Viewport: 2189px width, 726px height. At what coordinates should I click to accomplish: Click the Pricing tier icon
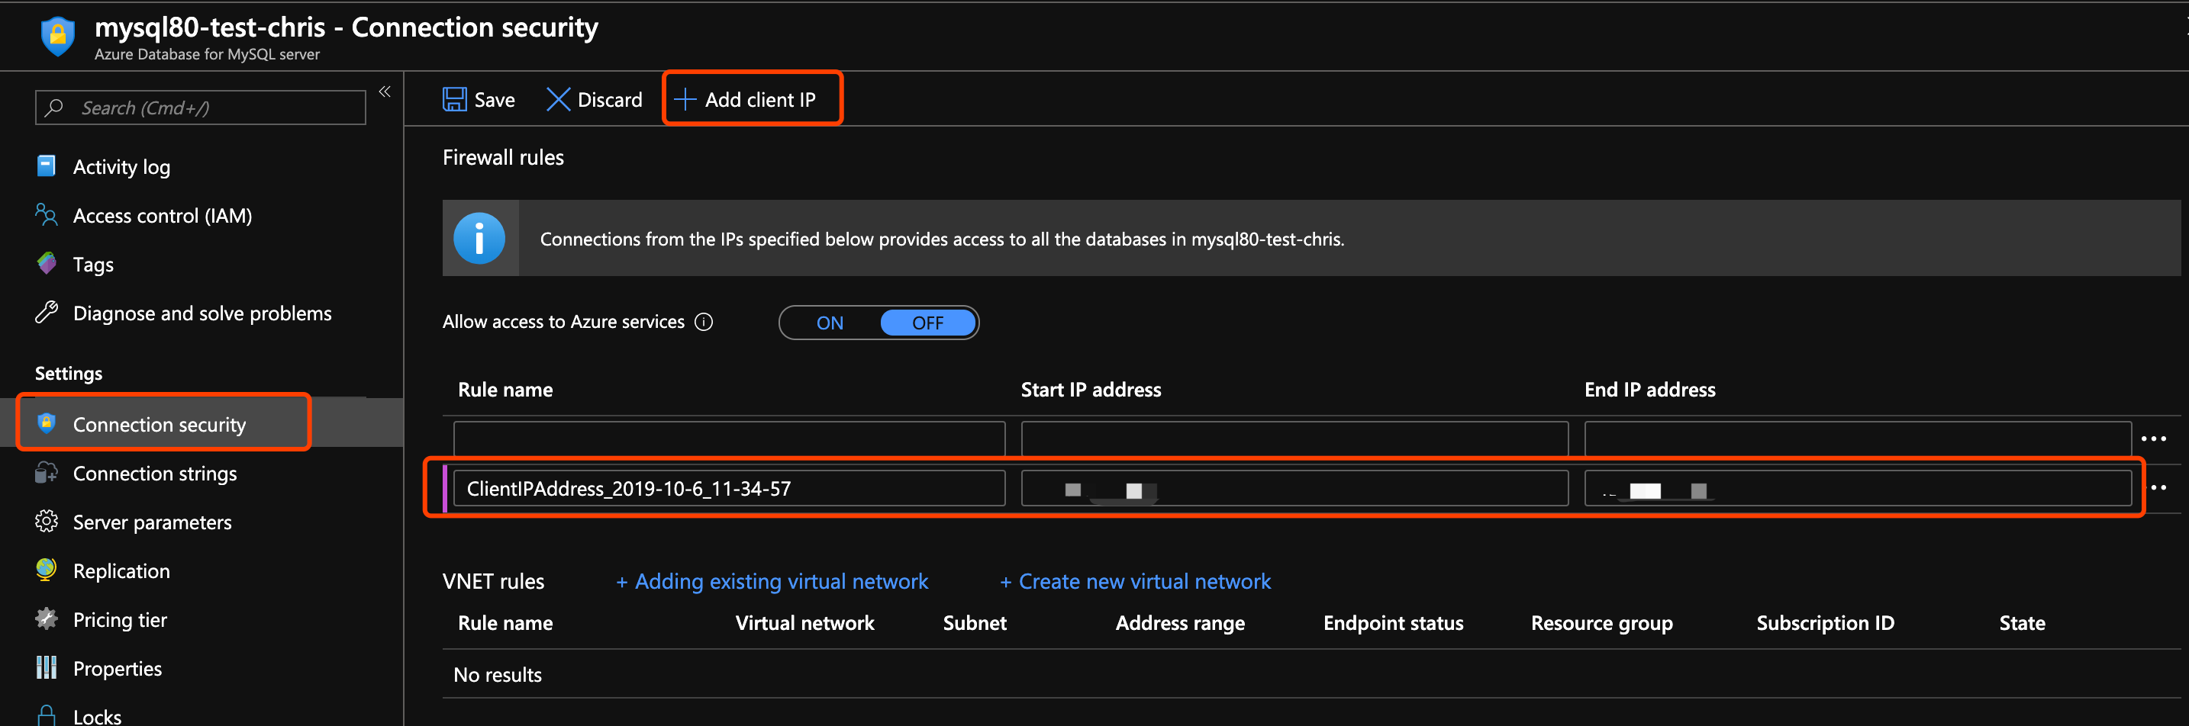[47, 619]
